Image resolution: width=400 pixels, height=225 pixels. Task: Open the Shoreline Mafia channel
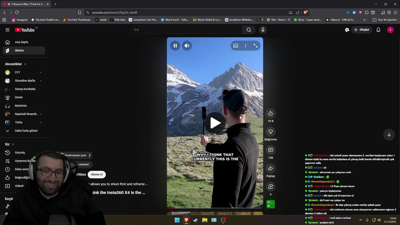(x=24, y=81)
